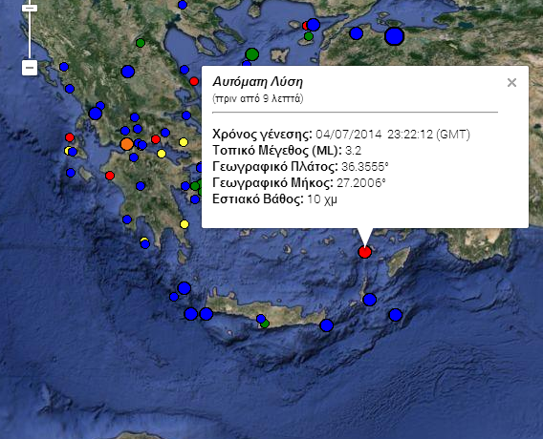Screen dimensions: 543x439
Task: Click the zoom slider handle
Action: pyautogui.click(x=30, y=8)
